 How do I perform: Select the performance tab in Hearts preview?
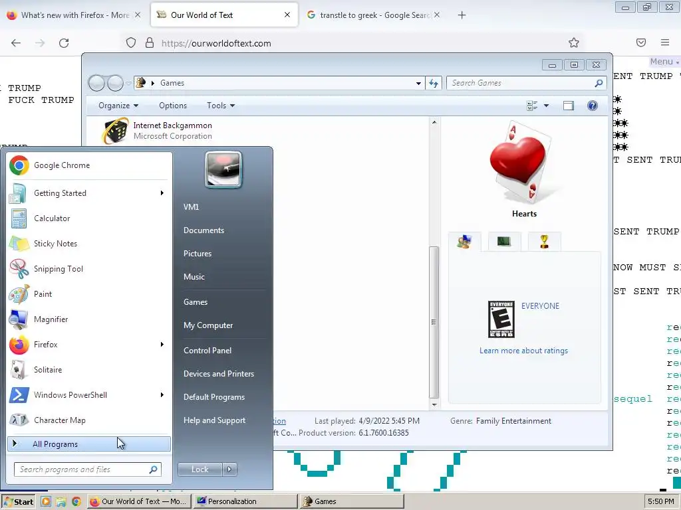point(504,242)
